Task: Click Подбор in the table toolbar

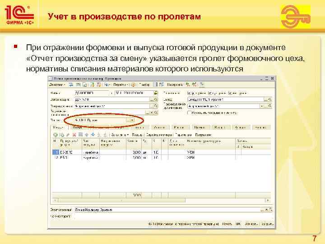Action: pyautogui.click(x=137, y=135)
